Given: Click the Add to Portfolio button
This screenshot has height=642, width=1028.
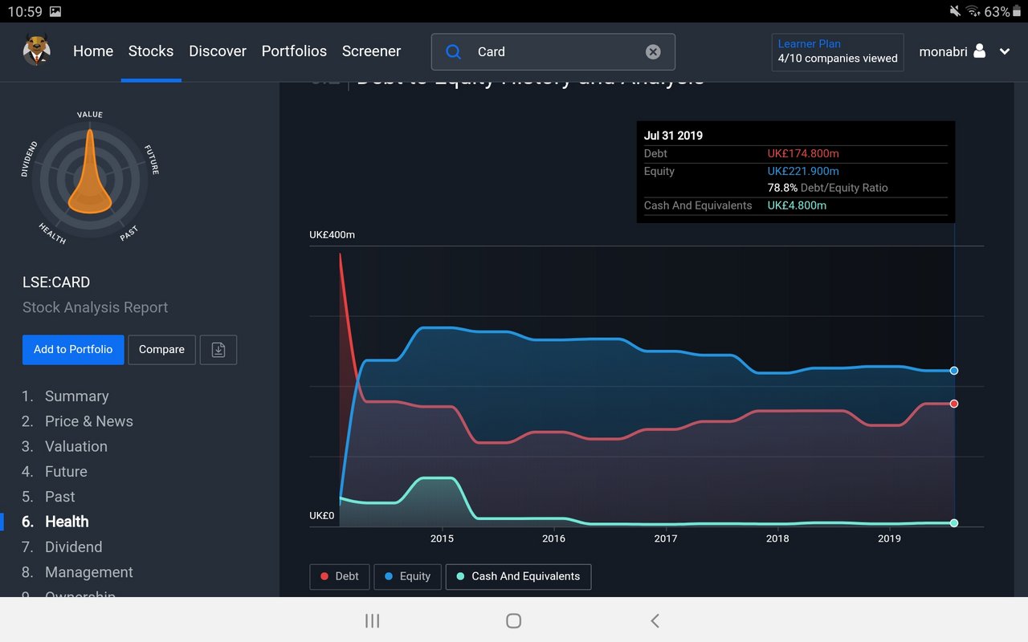Looking at the screenshot, I should pos(73,350).
